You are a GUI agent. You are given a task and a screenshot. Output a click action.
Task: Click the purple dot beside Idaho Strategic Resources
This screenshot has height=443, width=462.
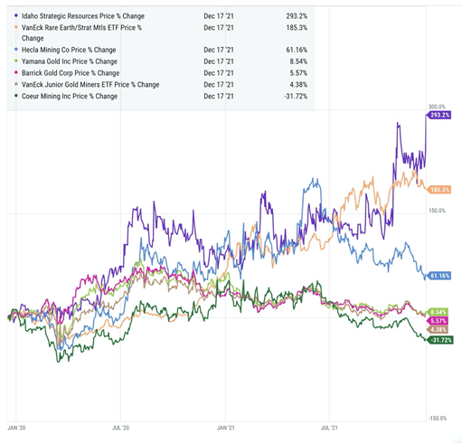pyautogui.click(x=16, y=15)
